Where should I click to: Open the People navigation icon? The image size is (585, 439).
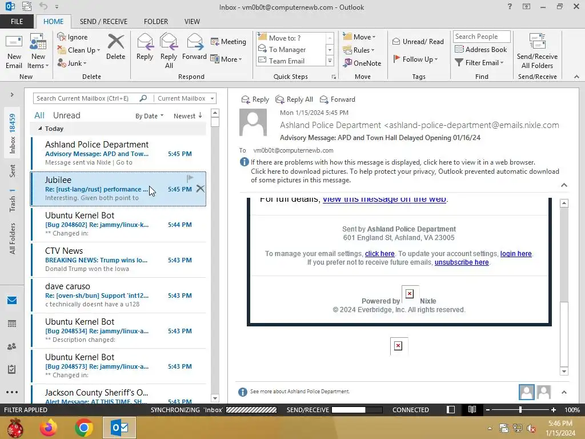click(x=12, y=346)
